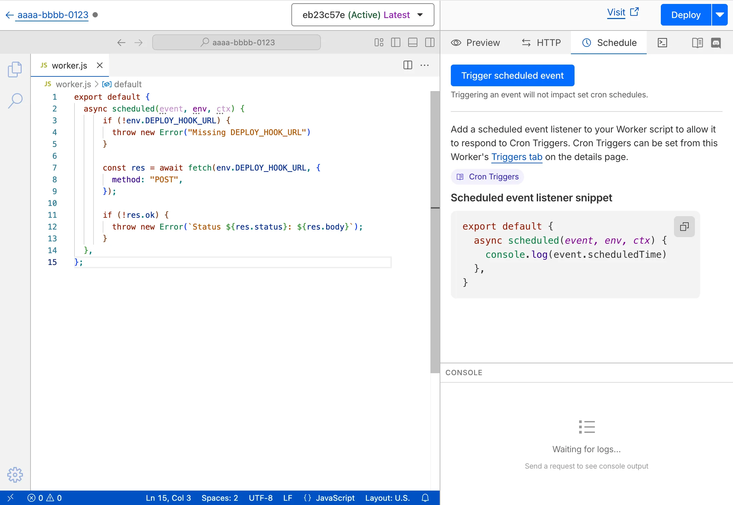Toggle primary sidebar visibility
The image size is (733, 505).
396,42
